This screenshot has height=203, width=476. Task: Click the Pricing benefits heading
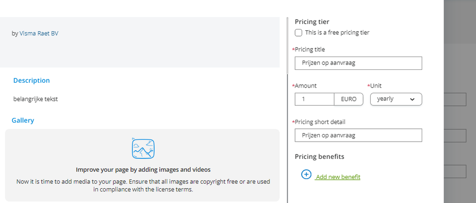pos(319,156)
